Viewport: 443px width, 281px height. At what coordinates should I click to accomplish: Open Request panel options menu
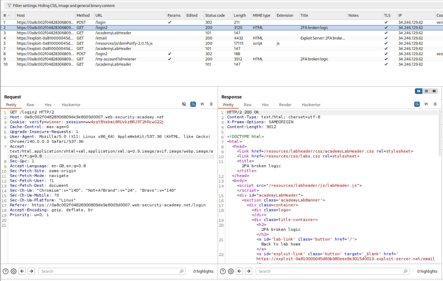click(x=211, y=104)
